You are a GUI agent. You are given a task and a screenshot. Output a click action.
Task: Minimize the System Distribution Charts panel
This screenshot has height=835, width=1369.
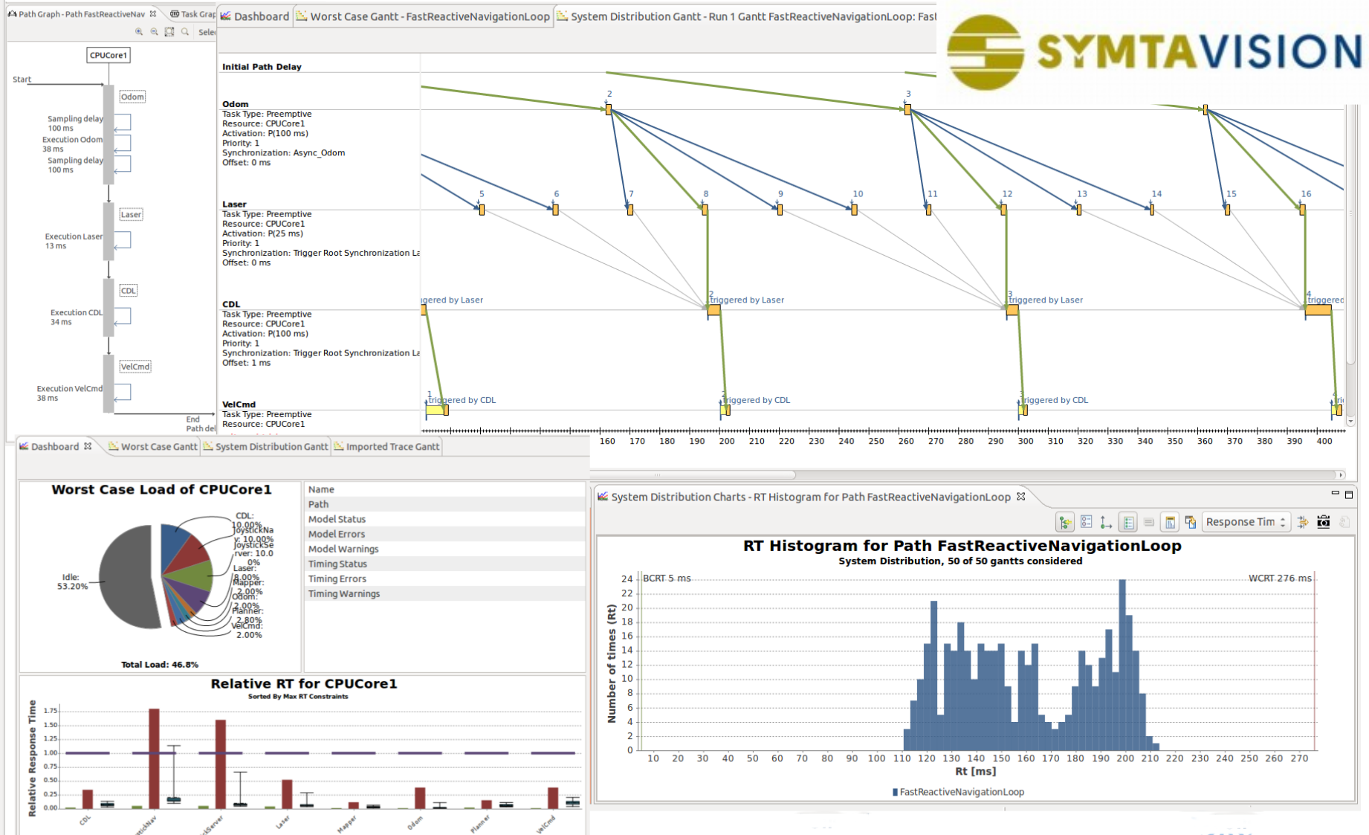[x=1335, y=494]
